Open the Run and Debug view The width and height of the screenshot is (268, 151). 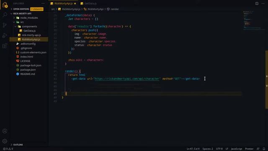point(5,35)
